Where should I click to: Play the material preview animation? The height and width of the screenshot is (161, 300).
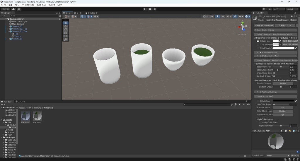point(282,131)
